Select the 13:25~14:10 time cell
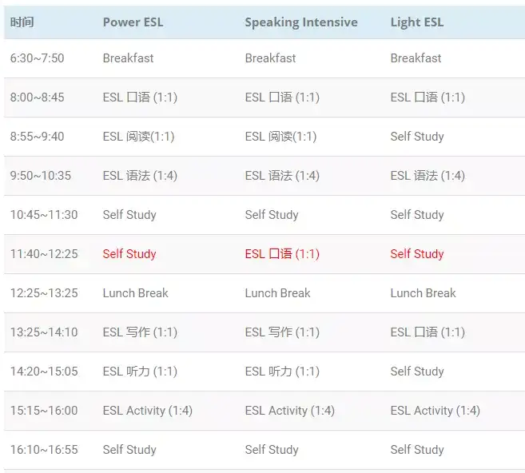The width and height of the screenshot is (525, 473). pyautogui.click(x=44, y=332)
